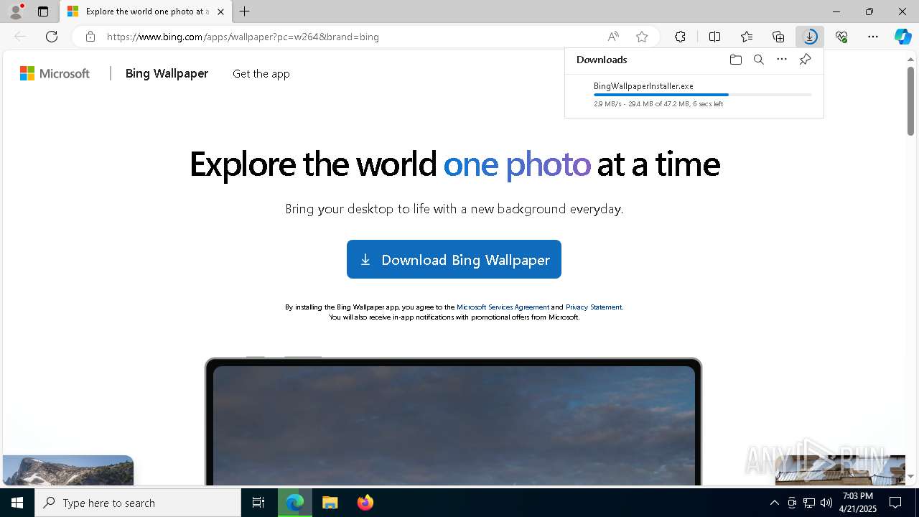
Task: Open Collections icon
Action: point(778,37)
